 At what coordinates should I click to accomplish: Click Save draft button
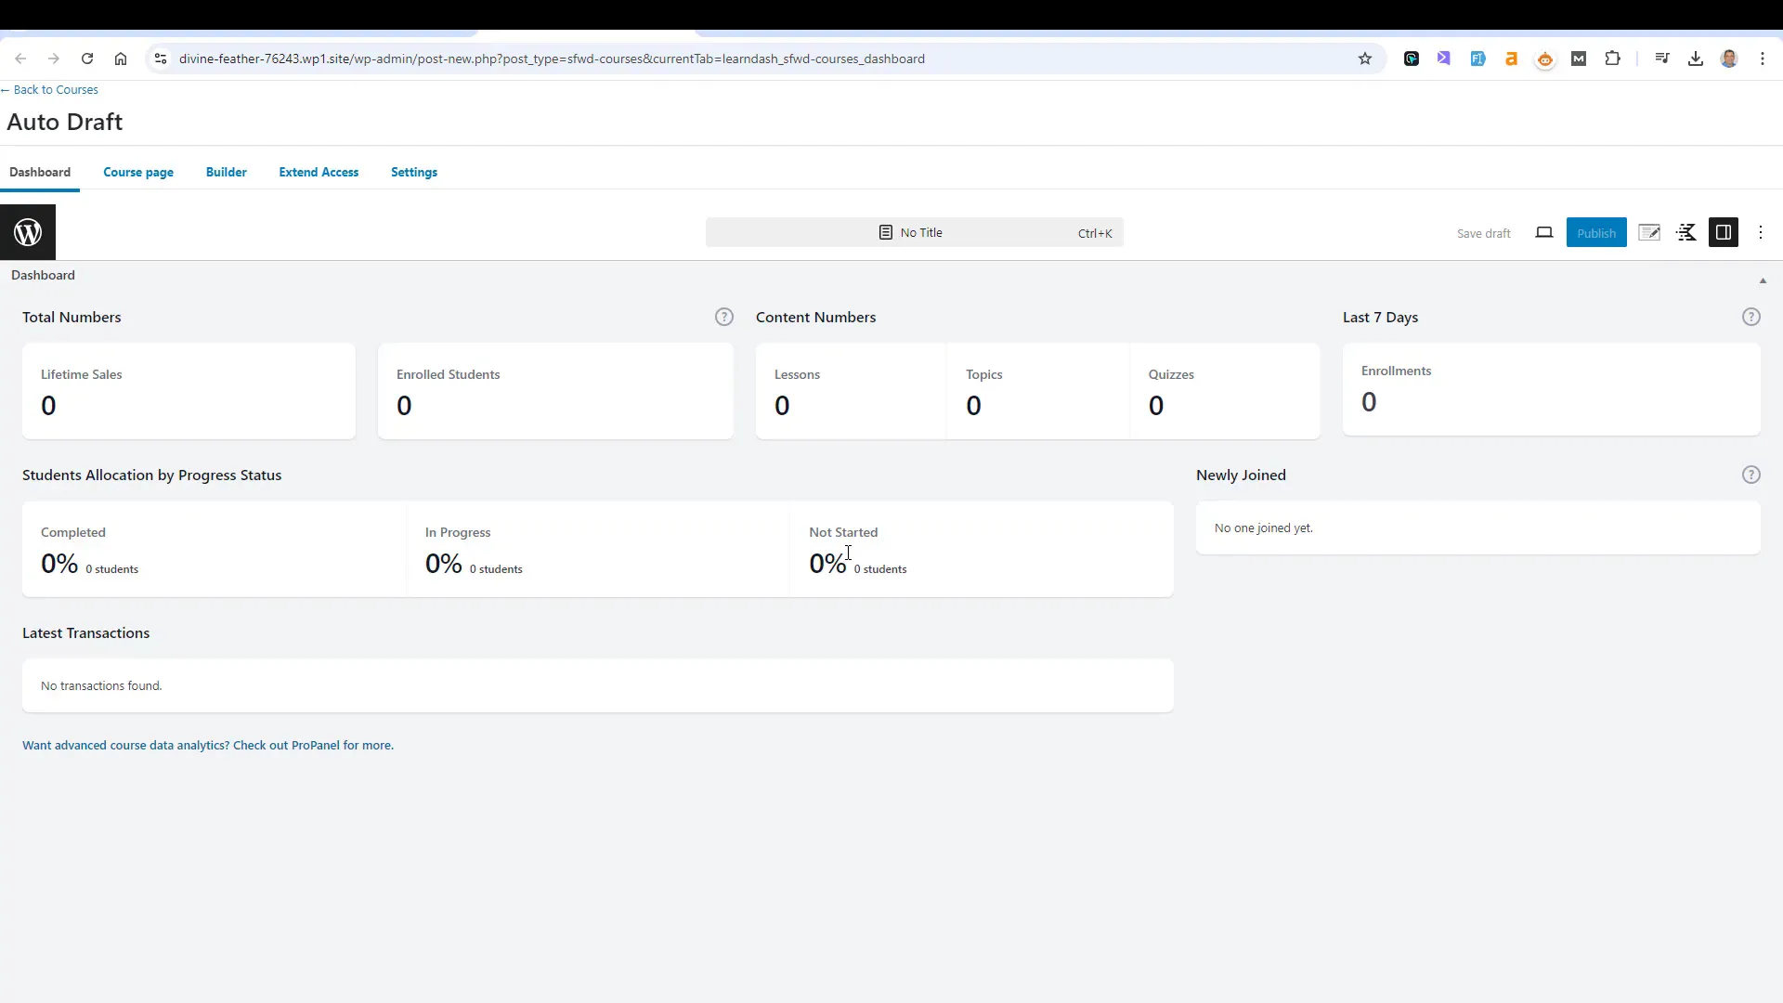coord(1483,231)
